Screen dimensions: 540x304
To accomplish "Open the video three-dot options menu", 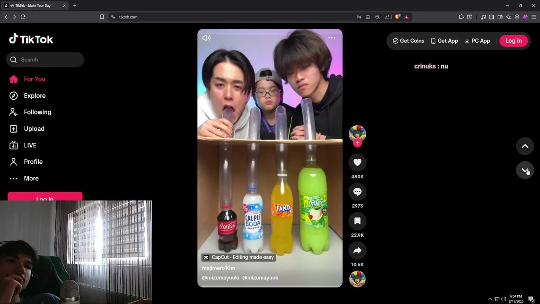I will tap(332, 38).
